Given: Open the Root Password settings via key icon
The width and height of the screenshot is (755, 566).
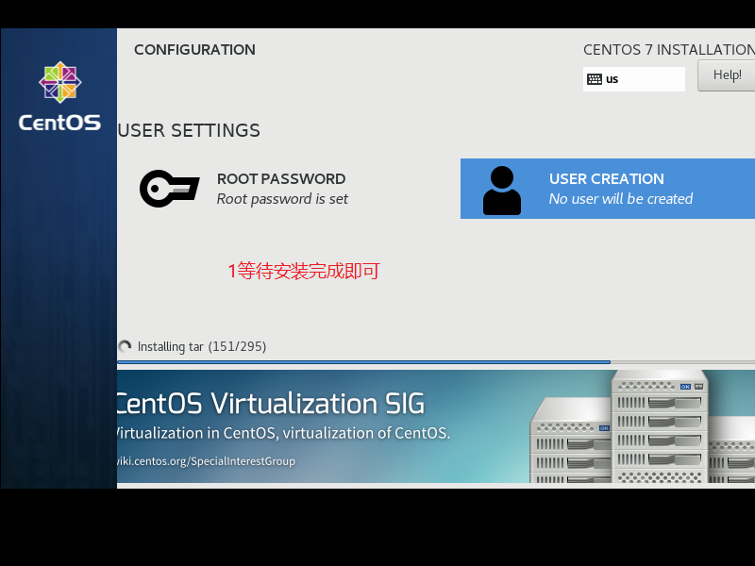Looking at the screenshot, I should 170,189.
